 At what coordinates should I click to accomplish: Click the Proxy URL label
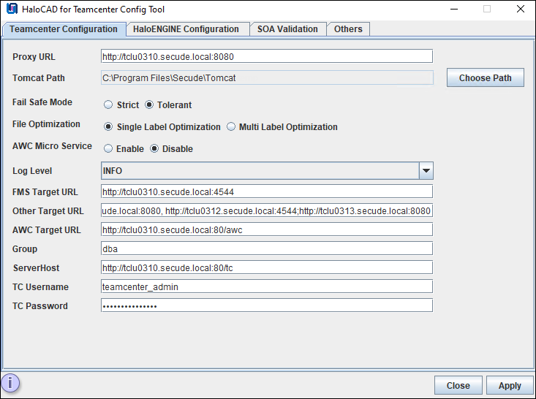pyautogui.click(x=34, y=57)
